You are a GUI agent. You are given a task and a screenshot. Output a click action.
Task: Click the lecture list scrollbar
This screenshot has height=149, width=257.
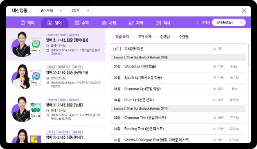248,55
